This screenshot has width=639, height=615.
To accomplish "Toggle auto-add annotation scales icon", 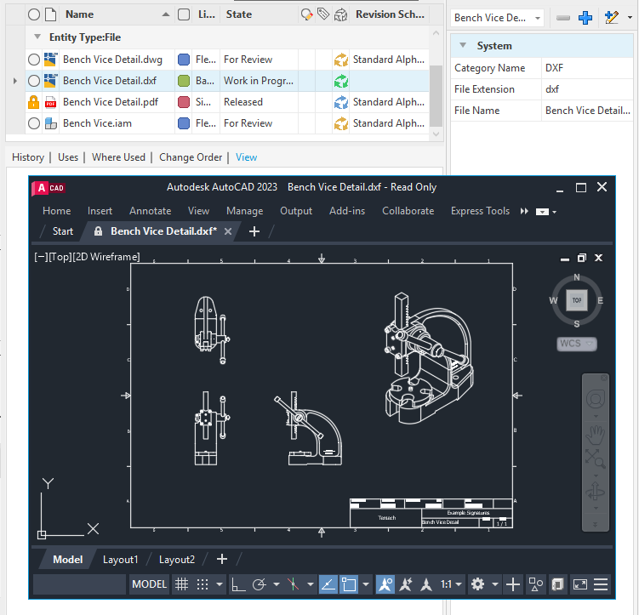I will click(x=406, y=584).
